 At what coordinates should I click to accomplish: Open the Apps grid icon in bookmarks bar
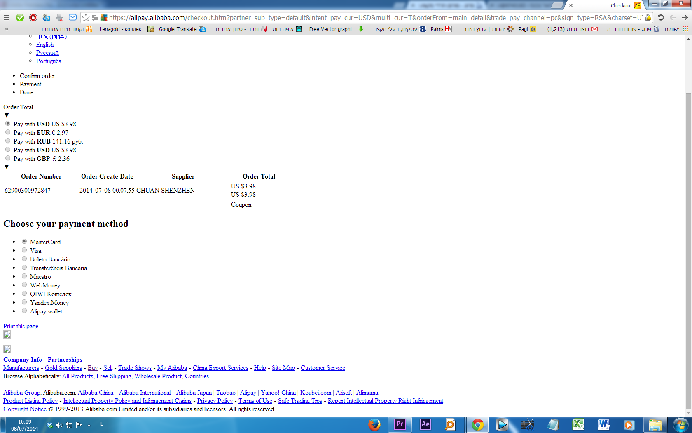[685, 29]
